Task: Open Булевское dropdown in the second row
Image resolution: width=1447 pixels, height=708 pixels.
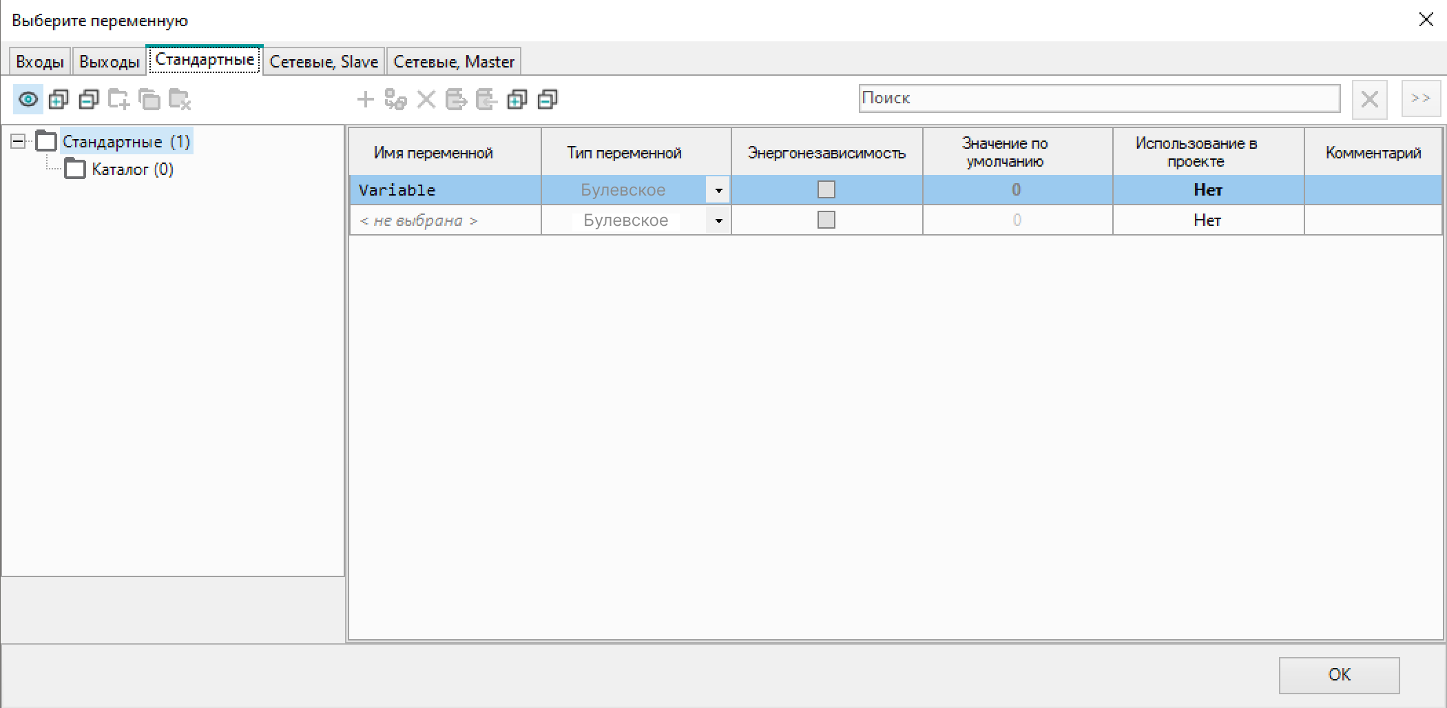Action: click(718, 220)
